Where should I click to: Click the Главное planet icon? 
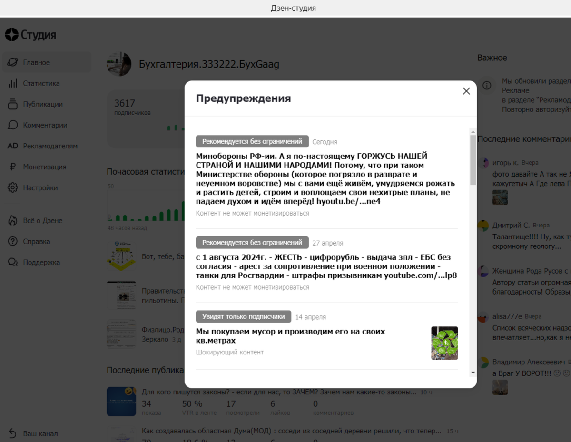tap(13, 62)
